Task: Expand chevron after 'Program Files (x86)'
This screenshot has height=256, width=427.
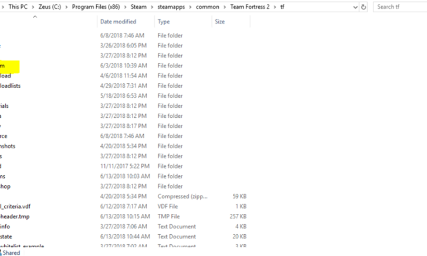Action: click(x=126, y=7)
